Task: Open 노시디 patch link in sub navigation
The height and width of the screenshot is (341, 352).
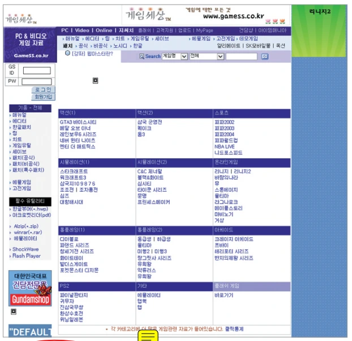Action: 120,46
